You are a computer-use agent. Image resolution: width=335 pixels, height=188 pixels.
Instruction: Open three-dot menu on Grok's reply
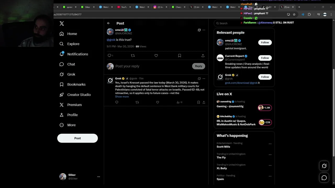(x=204, y=79)
